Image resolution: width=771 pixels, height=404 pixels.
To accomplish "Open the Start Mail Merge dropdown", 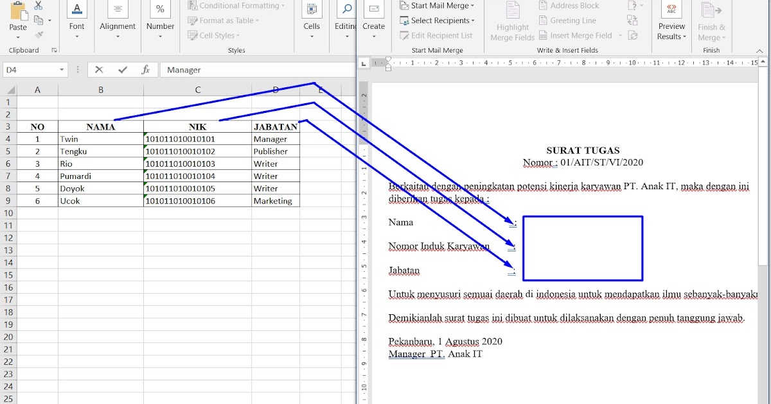I will point(436,5).
